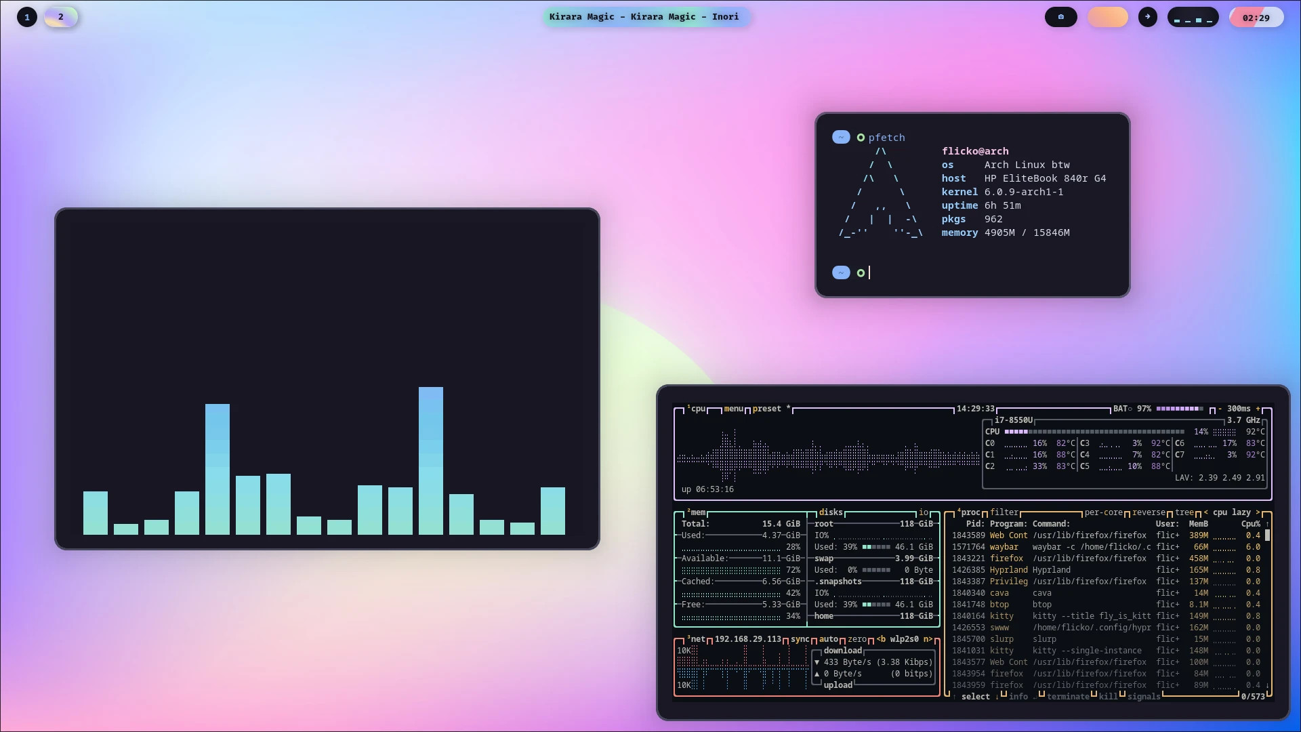Click the orange pill module in the status bar

(1107, 17)
